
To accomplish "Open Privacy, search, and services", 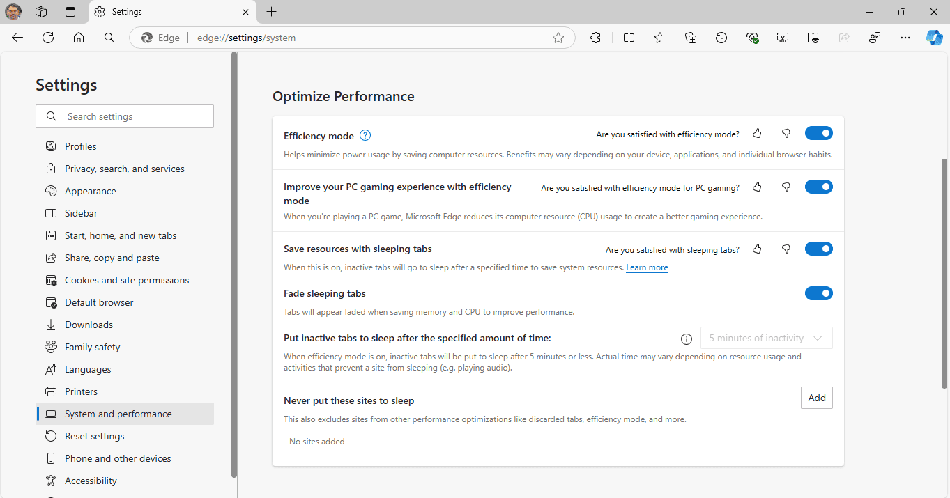I will 125,169.
